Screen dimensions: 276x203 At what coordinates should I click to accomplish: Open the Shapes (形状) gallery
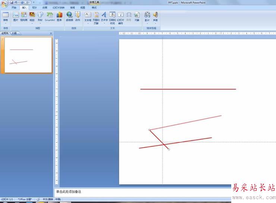click(x=40, y=18)
